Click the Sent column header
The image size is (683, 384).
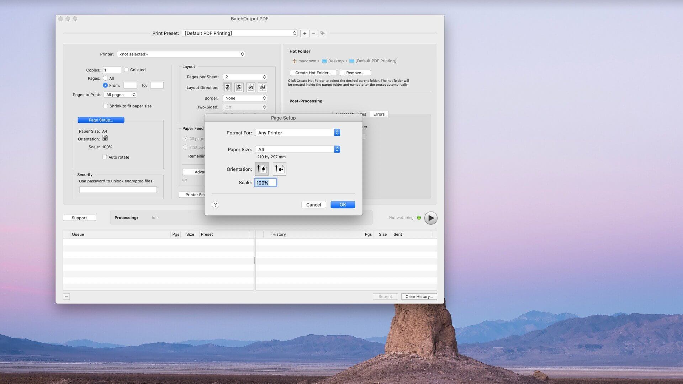412,234
